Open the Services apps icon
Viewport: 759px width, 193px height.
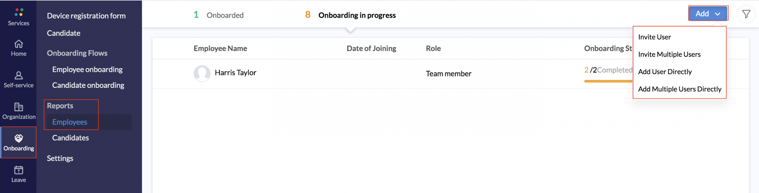(19, 12)
